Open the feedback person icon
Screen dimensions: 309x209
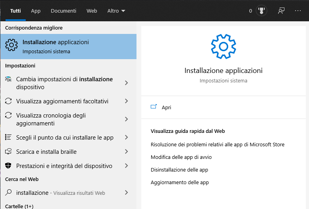pos(281,11)
